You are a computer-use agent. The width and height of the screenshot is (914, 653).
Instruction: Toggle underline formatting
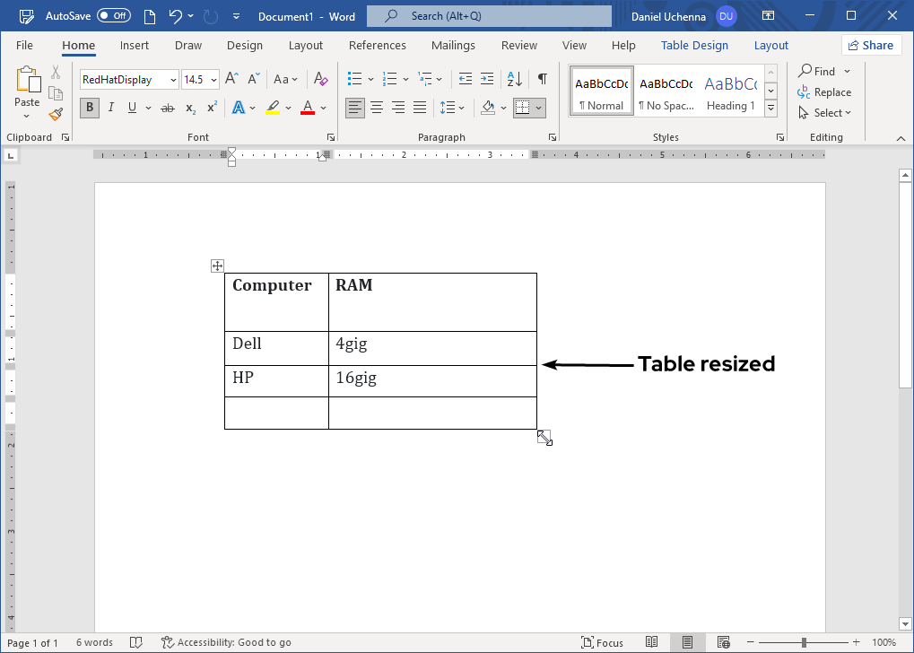pyautogui.click(x=131, y=108)
